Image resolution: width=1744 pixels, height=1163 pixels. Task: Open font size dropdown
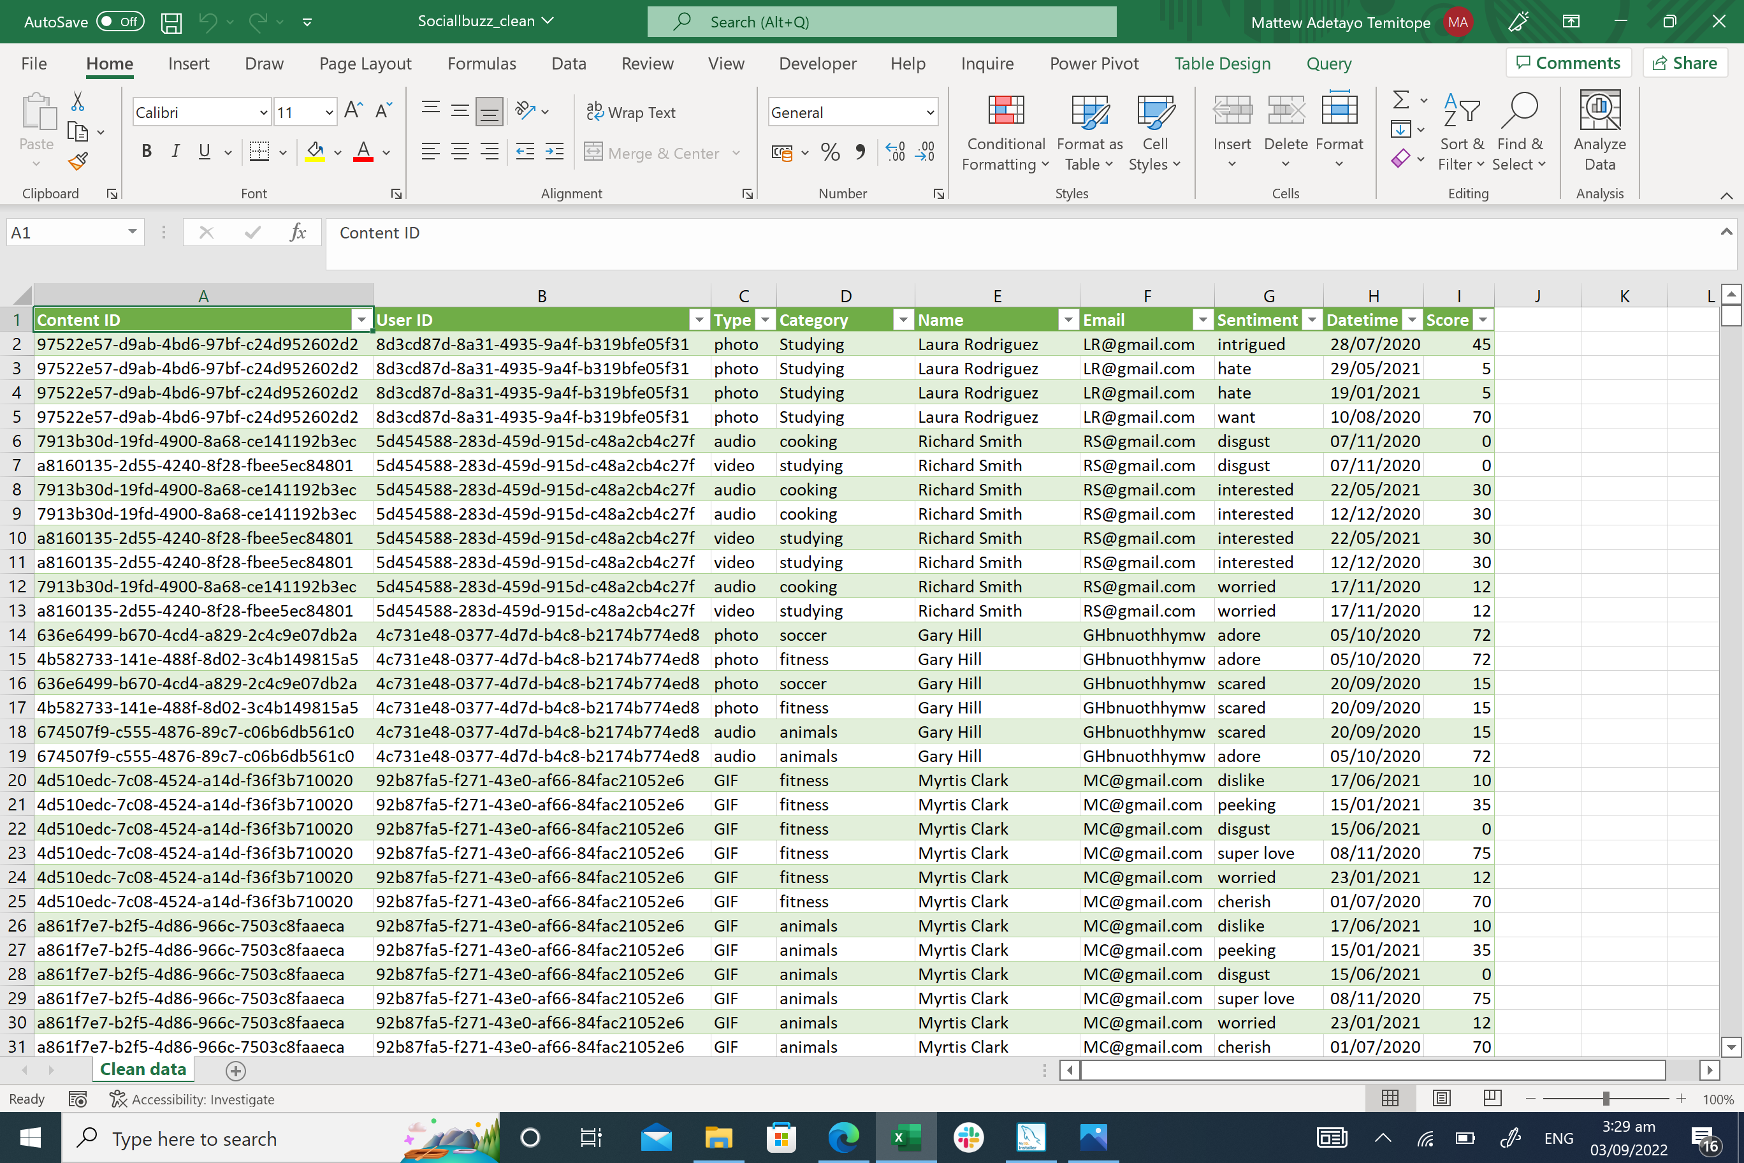328,113
